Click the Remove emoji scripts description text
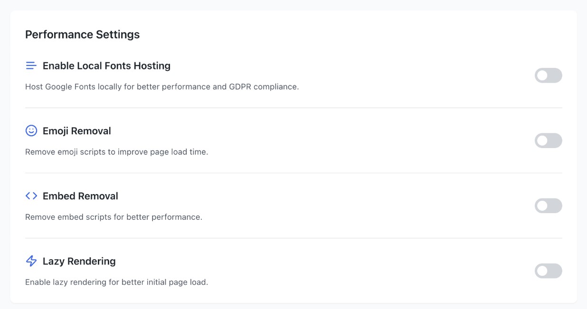 pyautogui.click(x=116, y=152)
